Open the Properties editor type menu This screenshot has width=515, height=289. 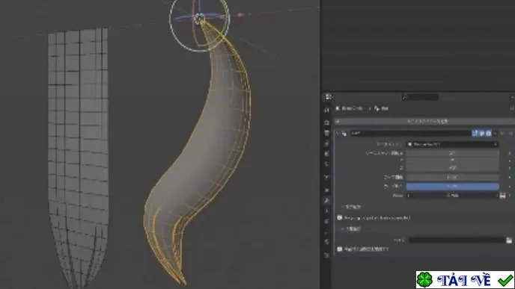[328, 97]
